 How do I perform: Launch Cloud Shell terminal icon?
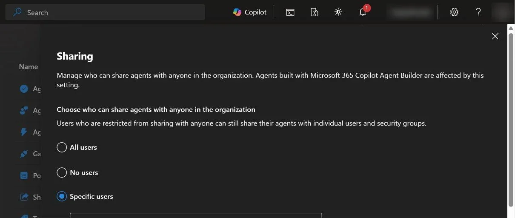click(x=290, y=12)
